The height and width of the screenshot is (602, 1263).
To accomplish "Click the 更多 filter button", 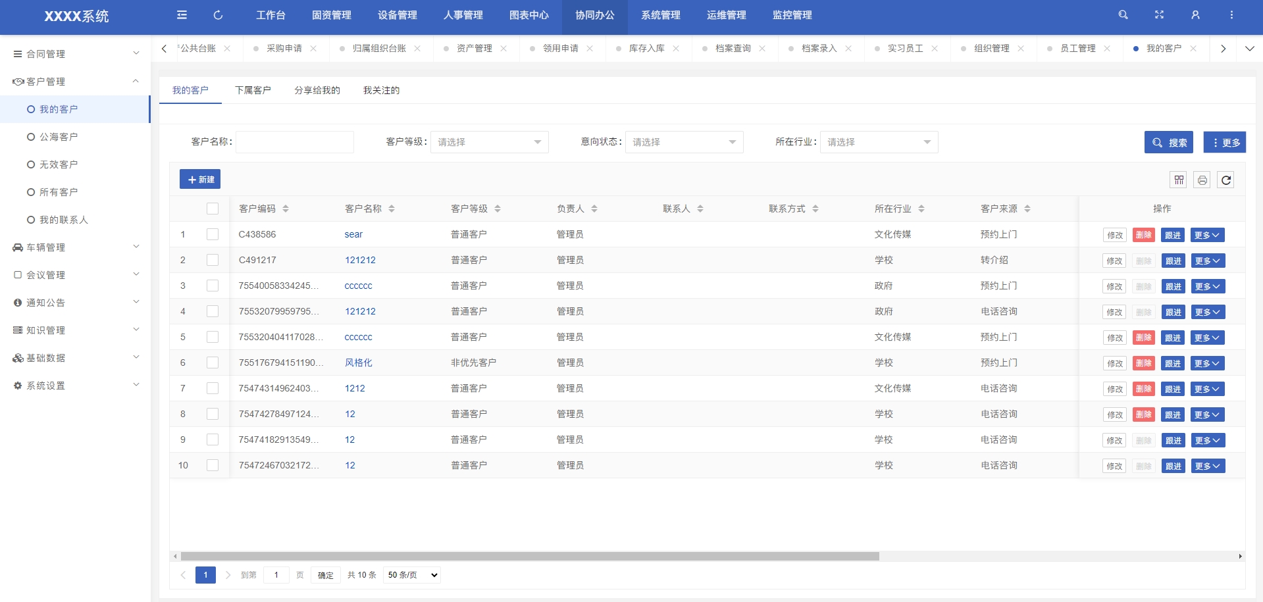I will 1225,142.
